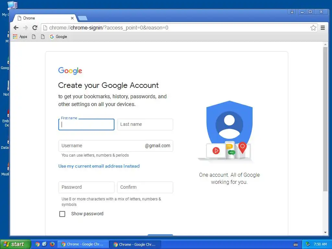Click the scrollbar up arrow
The height and width of the screenshot is (249, 332).
(x=325, y=44)
